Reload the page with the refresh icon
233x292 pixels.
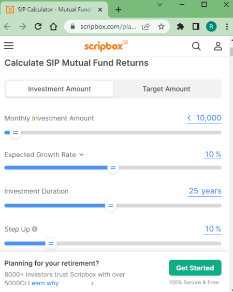(38, 27)
